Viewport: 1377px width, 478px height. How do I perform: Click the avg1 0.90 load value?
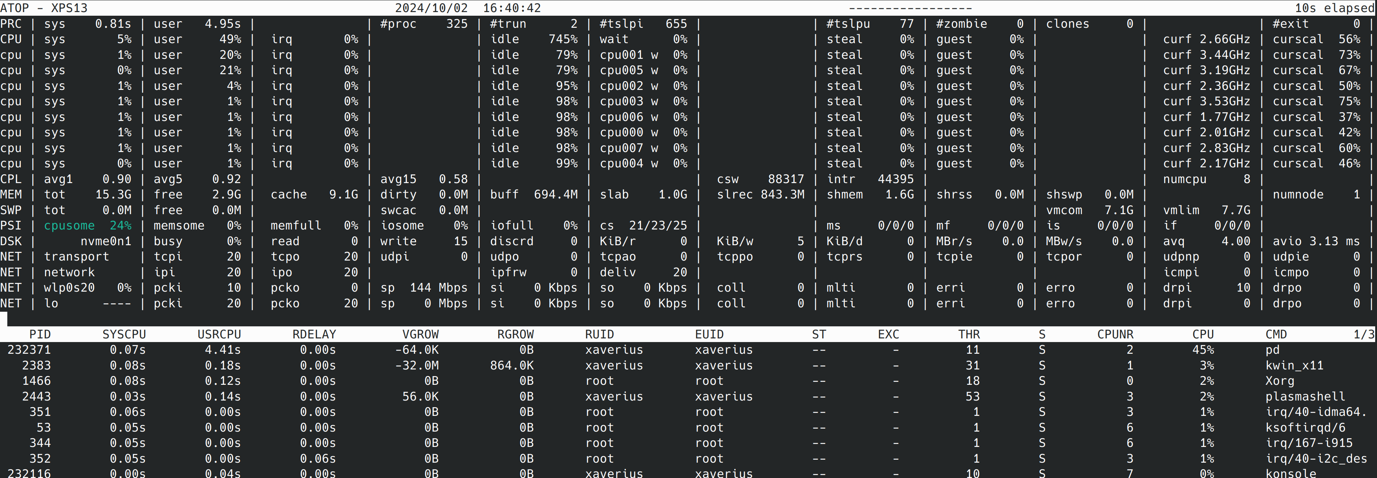tap(88, 179)
